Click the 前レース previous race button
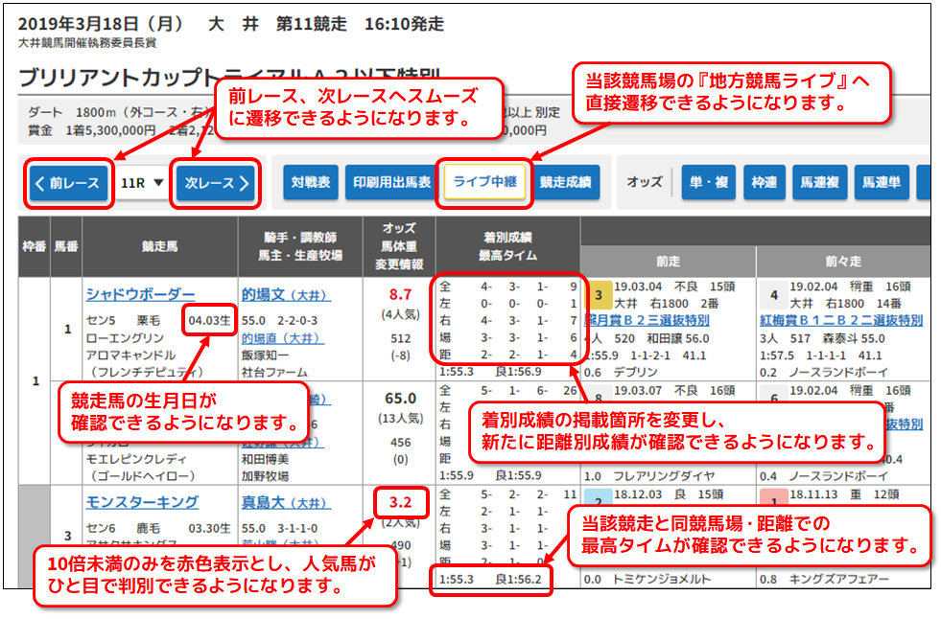The image size is (941, 619). (x=68, y=183)
